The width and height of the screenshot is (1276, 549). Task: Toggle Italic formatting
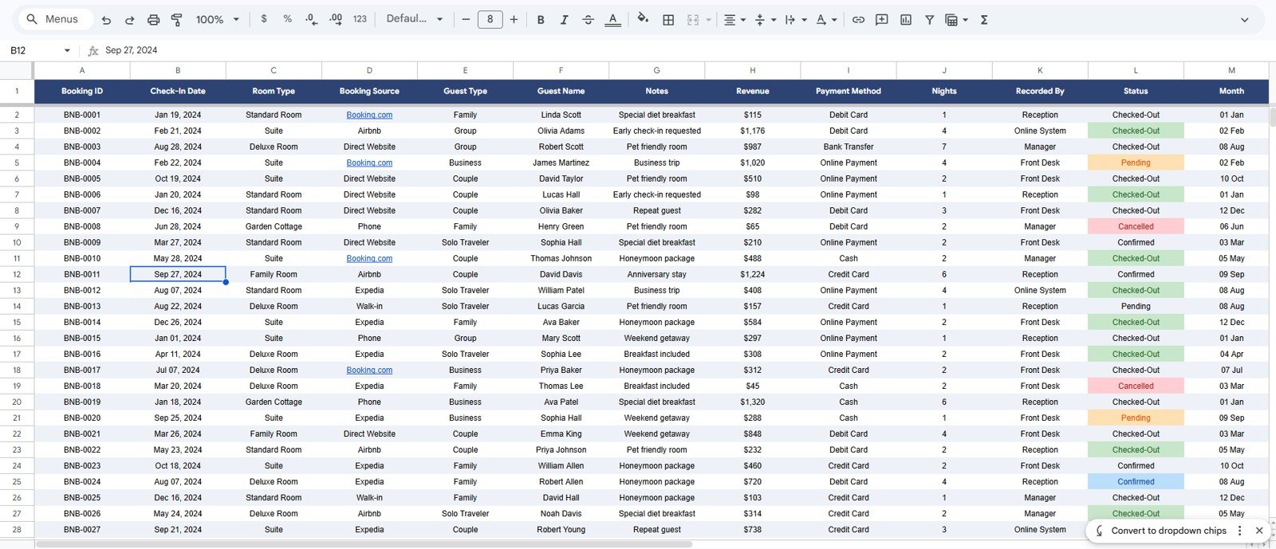564,20
